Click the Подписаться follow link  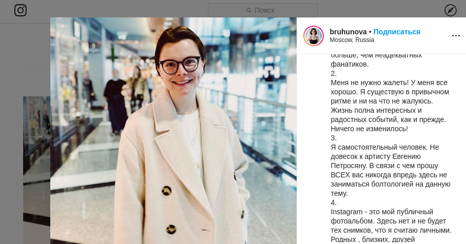(396, 32)
